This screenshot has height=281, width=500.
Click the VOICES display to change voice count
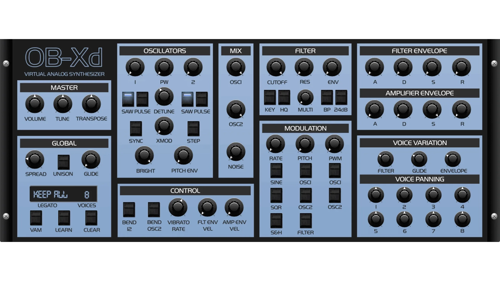(87, 194)
